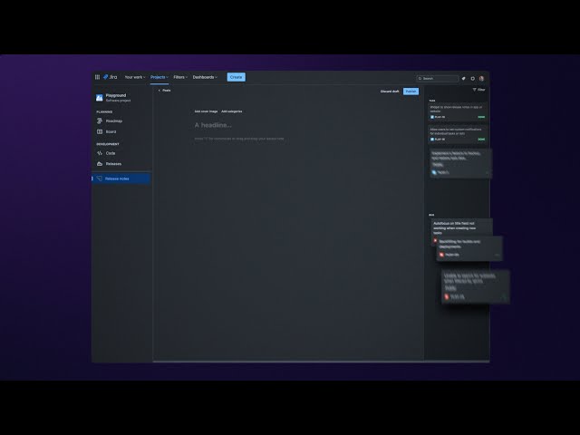
Task: Click the release note body placeholder
Action: point(239,139)
